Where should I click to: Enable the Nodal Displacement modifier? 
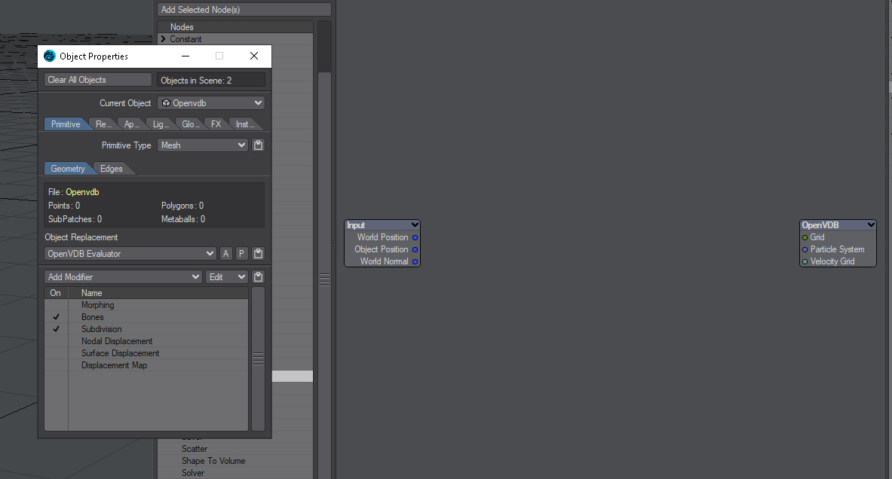(x=56, y=341)
